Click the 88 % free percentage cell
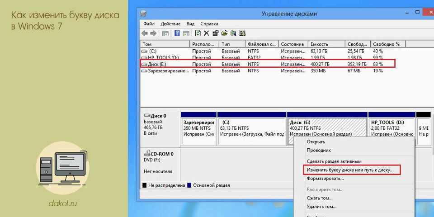 coord(378,64)
